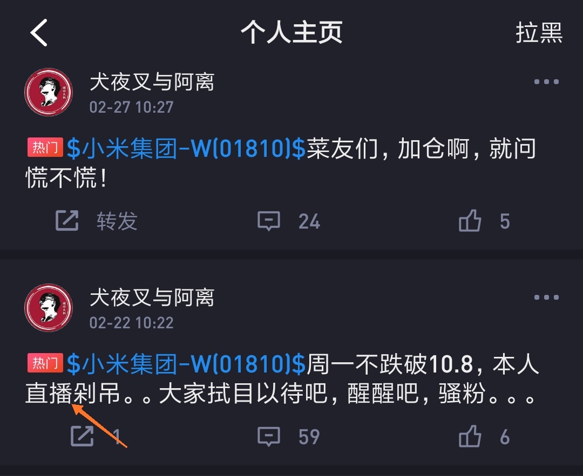Tap 热门 tag on first post
Image resolution: width=583 pixels, height=476 pixels.
45,147
